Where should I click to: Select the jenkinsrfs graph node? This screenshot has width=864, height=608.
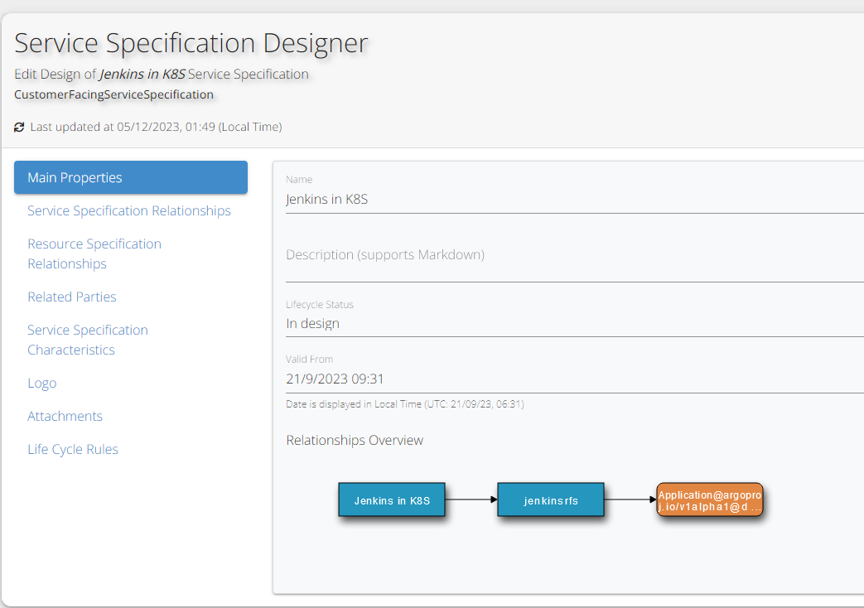tap(551, 500)
